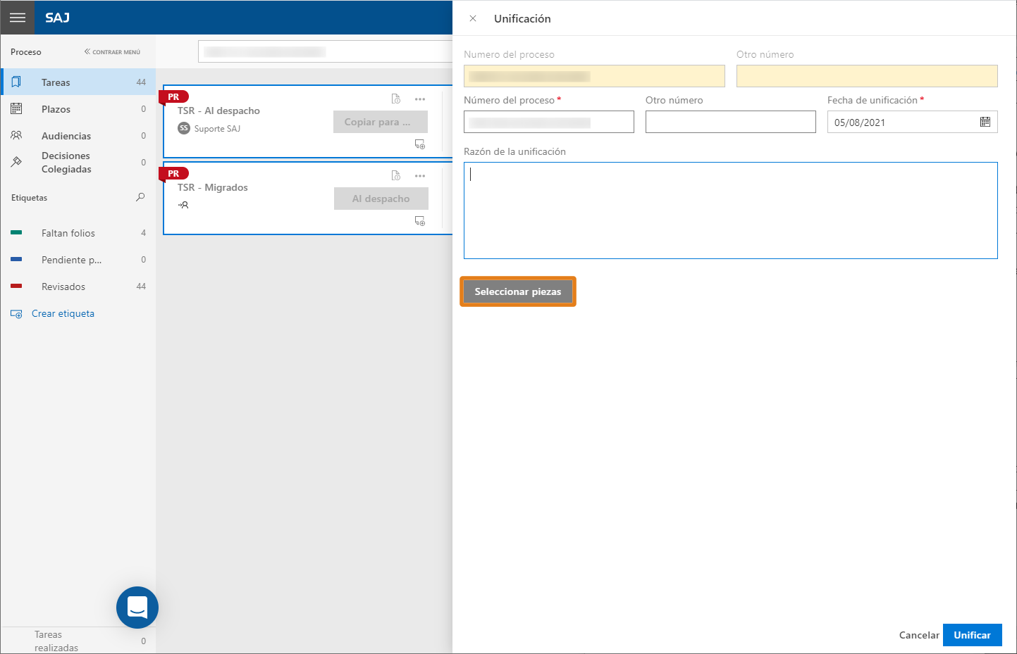Click document icon on TSR - Al despacho card

[x=396, y=99]
